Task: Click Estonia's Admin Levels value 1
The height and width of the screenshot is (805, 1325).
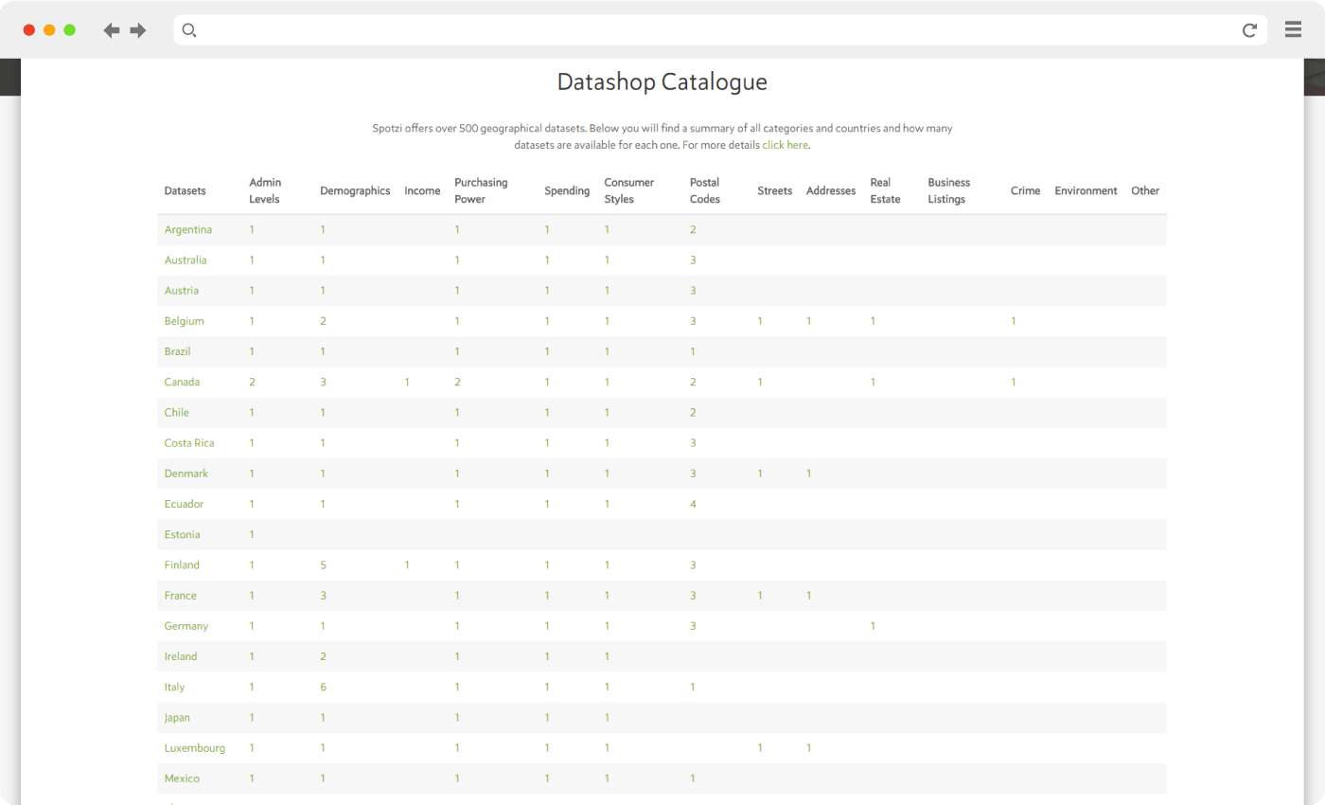Action: pos(252,534)
